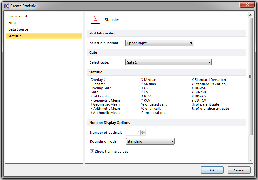
Task: Open the Rounding mode dropdown
Action: (150, 141)
